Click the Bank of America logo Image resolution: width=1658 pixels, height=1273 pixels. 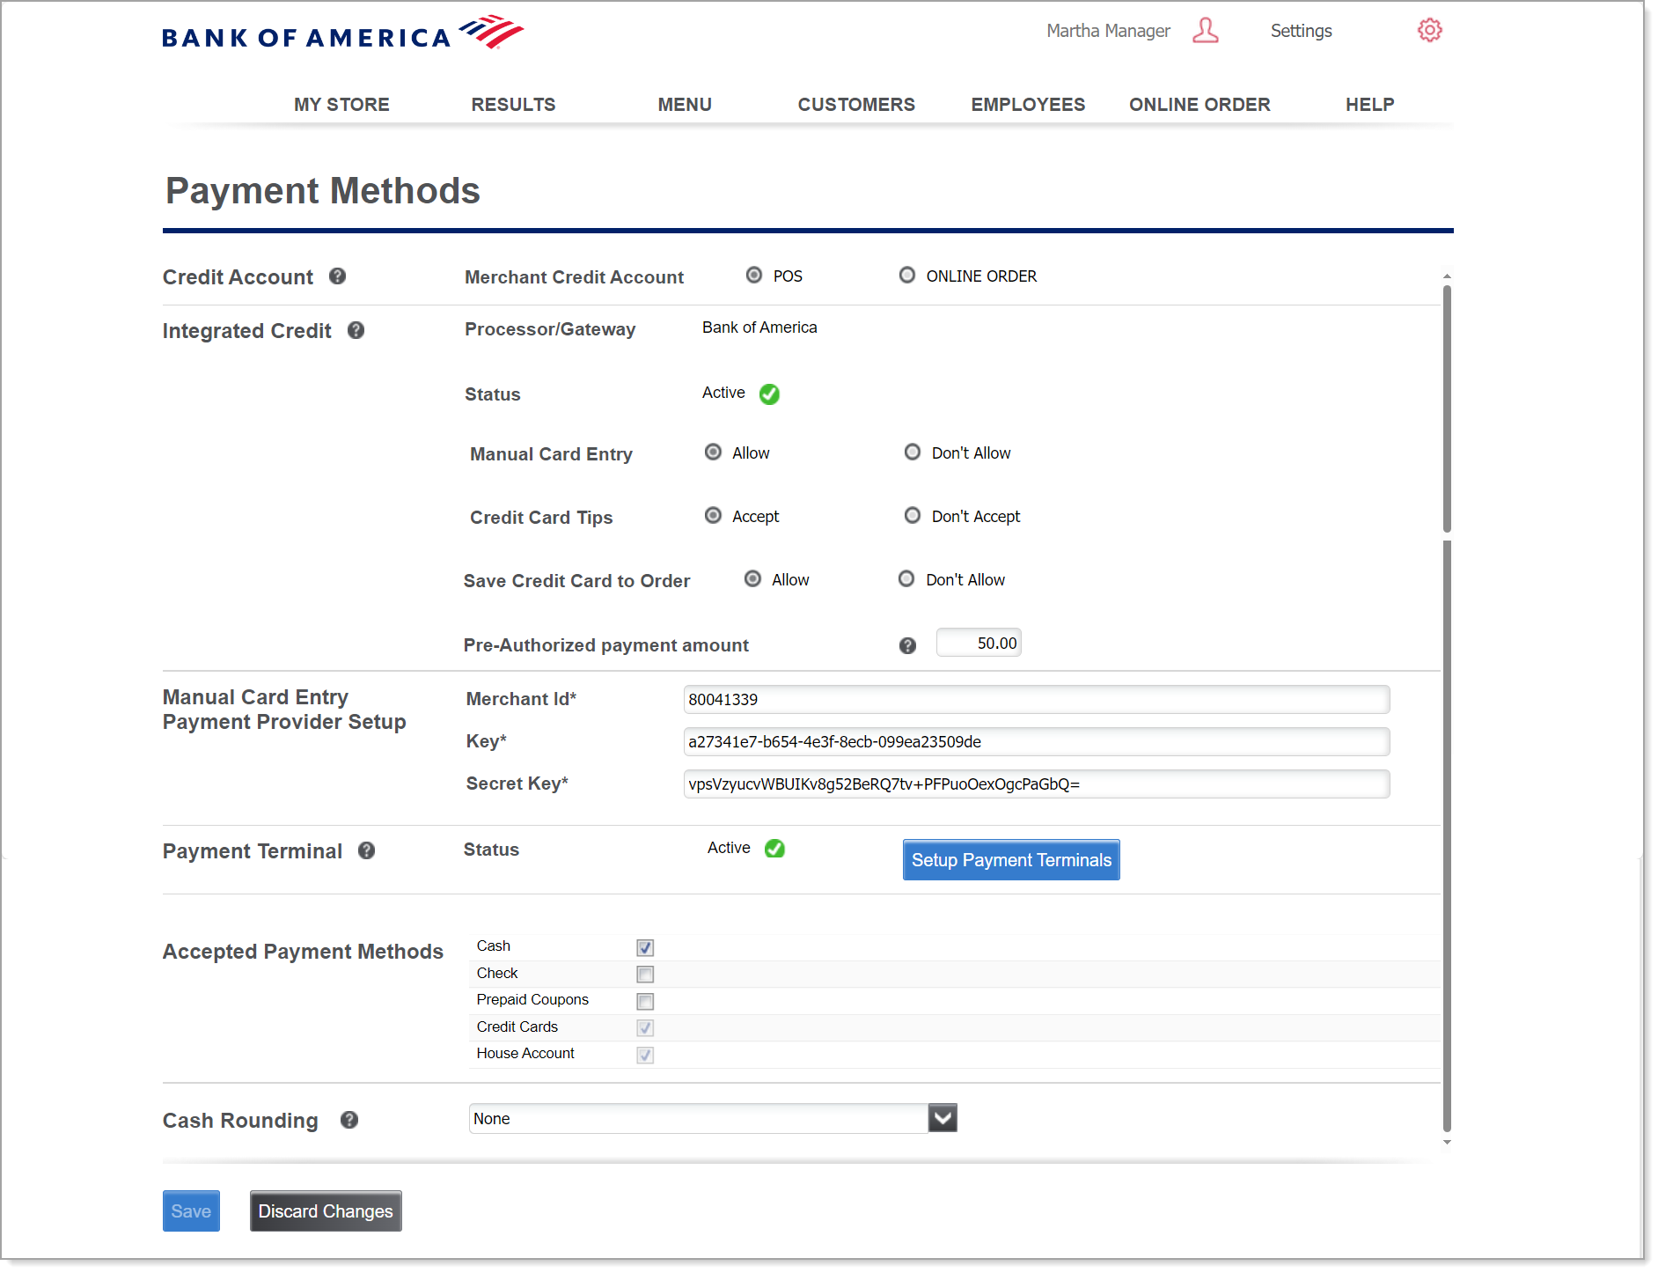click(342, 34)
